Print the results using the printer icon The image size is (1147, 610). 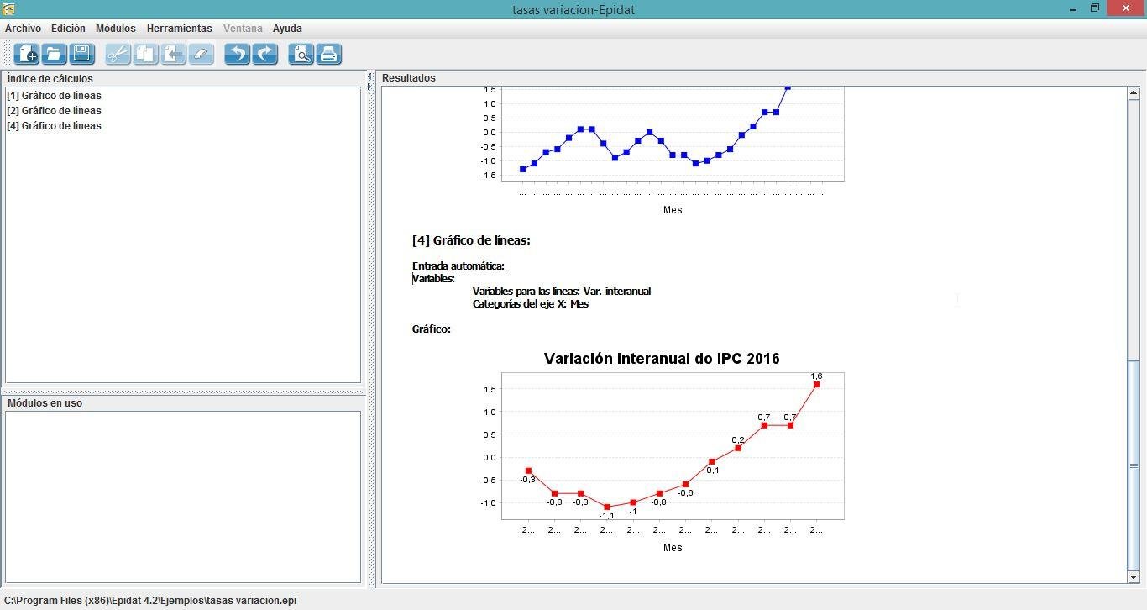328,54
